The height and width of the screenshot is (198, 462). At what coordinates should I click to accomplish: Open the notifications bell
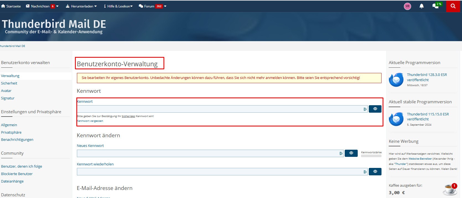pyautogui.click(x=422, y=6)
